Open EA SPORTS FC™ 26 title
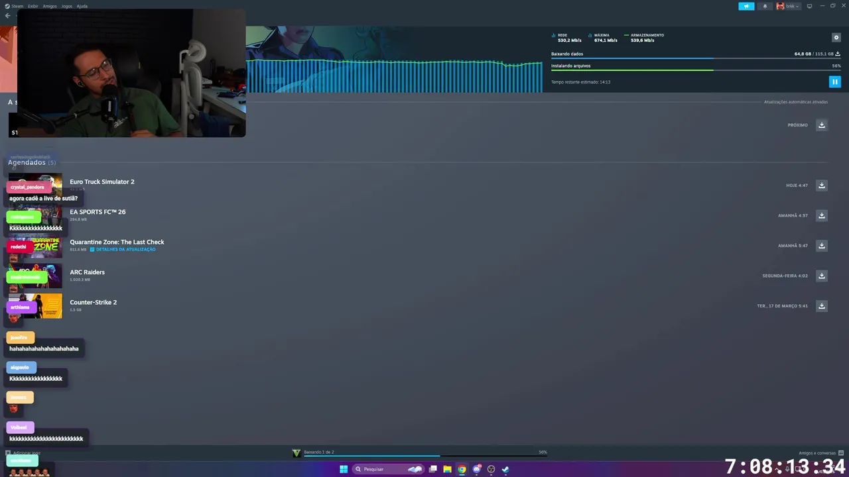 98,212
